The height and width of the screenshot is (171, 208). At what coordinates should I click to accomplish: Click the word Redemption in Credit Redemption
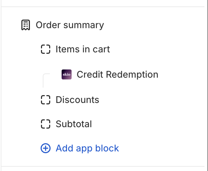pos(132,74)
